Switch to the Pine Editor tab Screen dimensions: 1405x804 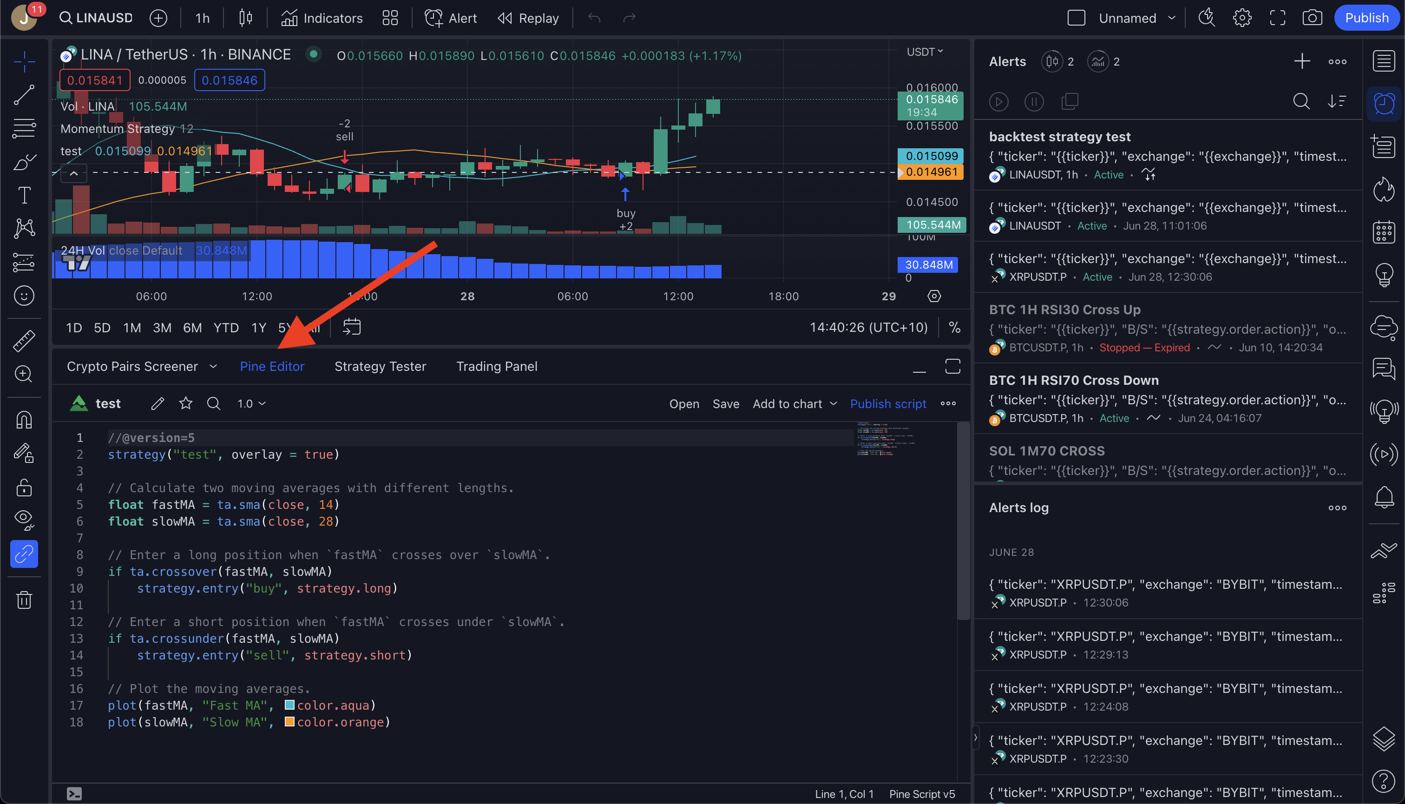pos(272,366)
